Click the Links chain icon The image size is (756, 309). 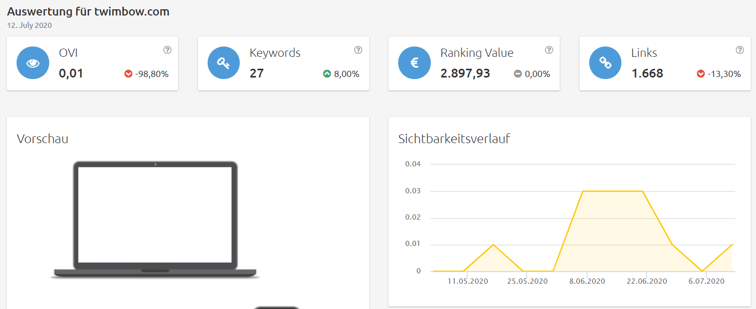tap(605, 63)
